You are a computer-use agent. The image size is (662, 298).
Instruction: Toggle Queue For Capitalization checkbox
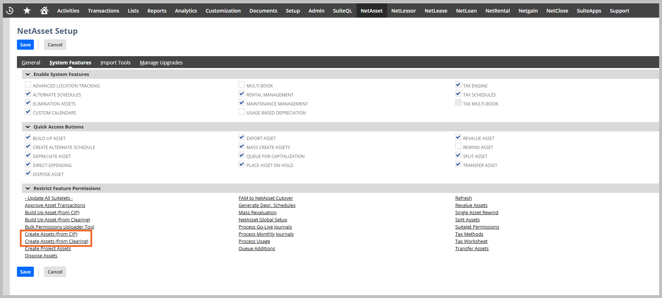tap(242, 155)
